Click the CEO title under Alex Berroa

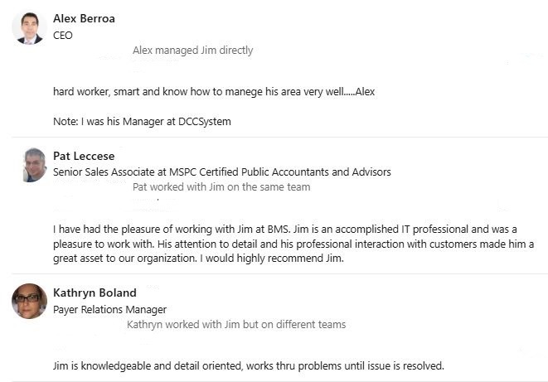click(63, 36)
